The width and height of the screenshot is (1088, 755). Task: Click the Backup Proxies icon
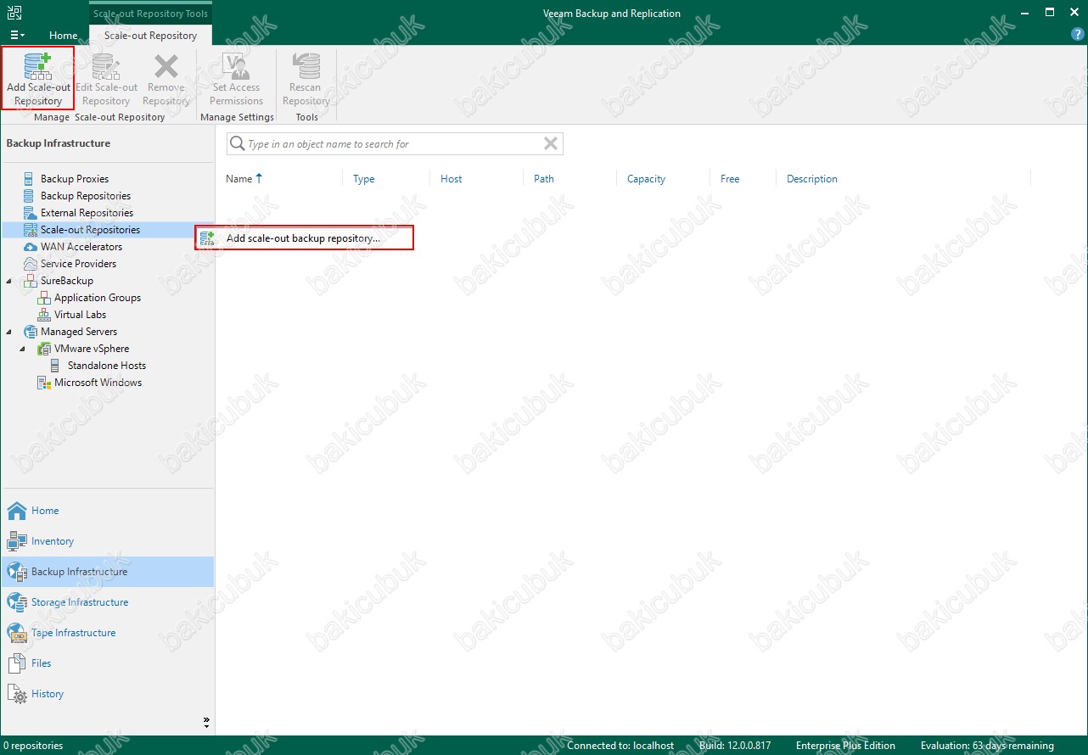[x=31, y=179]
